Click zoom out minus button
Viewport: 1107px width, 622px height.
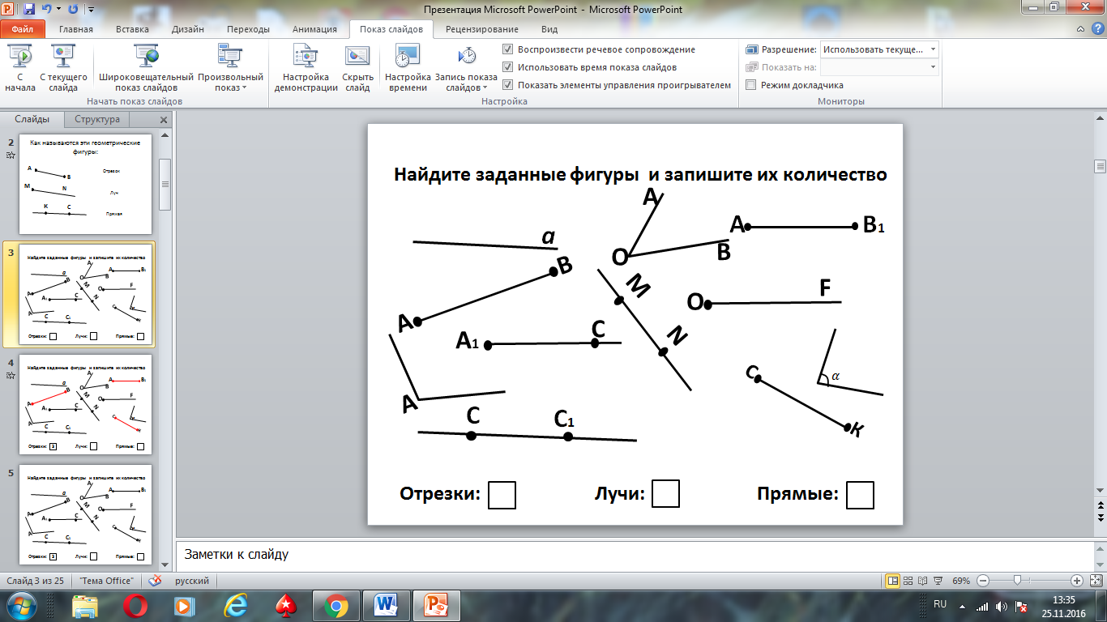point(982,581)
